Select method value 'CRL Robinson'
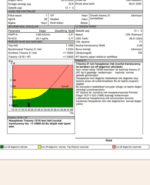 click(134, 35)
